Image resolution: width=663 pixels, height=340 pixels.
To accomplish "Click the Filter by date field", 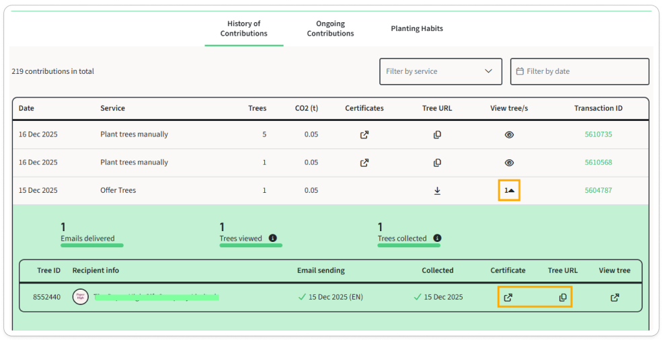I will click(580, 71).
